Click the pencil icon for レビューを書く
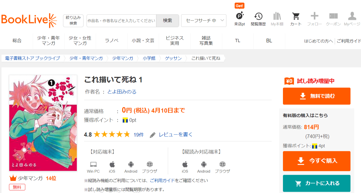Viewport: 361px width, 193px height. tap(153, 135)
